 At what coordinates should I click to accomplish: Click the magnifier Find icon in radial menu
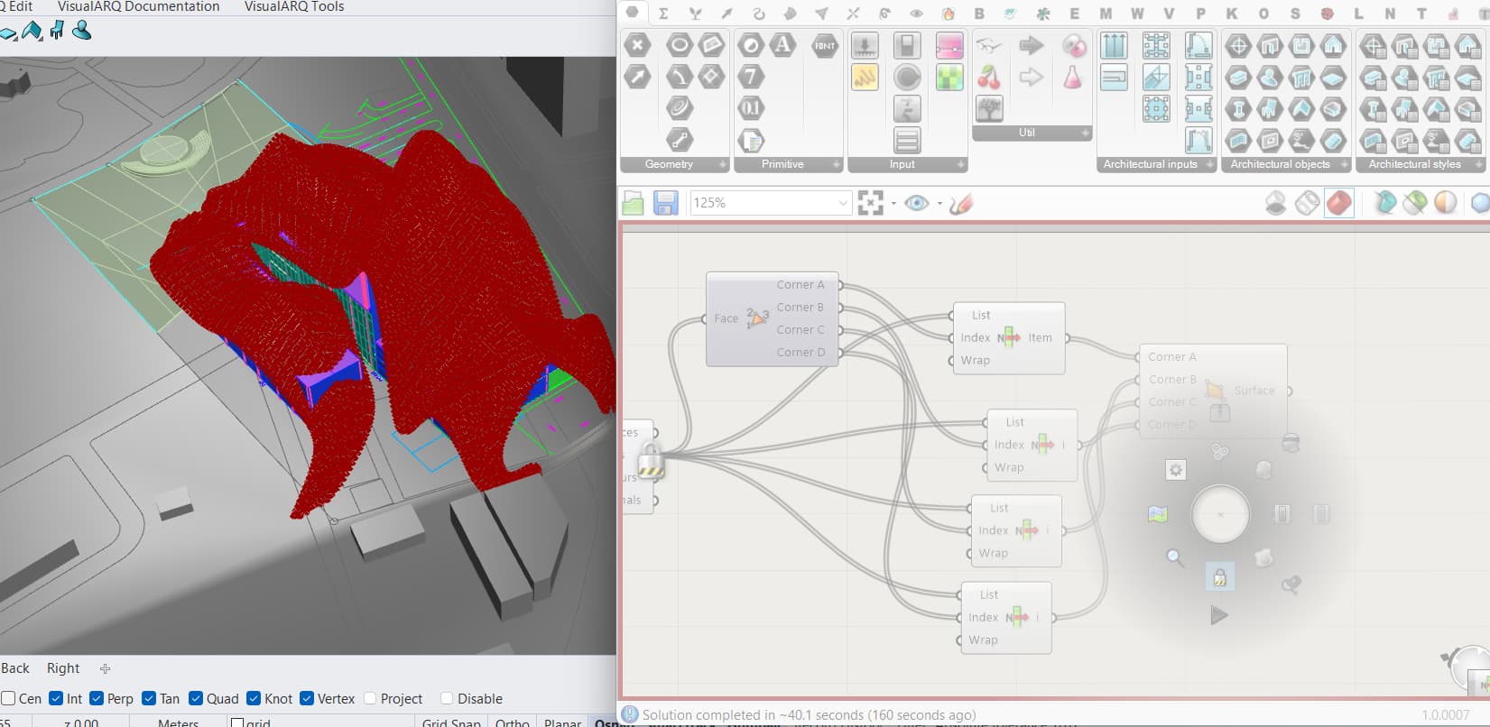click(x=1174, y=557)
